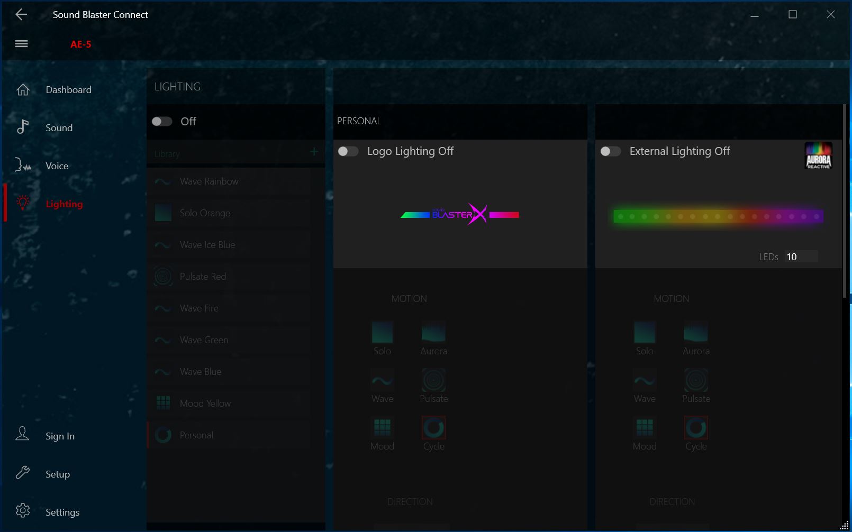Choose the Wave Fire preset
This screenshot has width=852, height=532.
click(230, 308)
